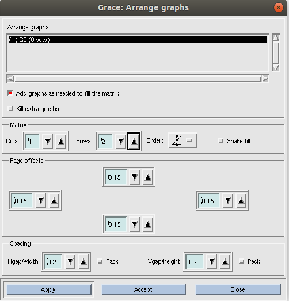Click the horizontal scrollbar right arrow
The height and width of the screenshot is (301, 289).
(x=265, y=79)
